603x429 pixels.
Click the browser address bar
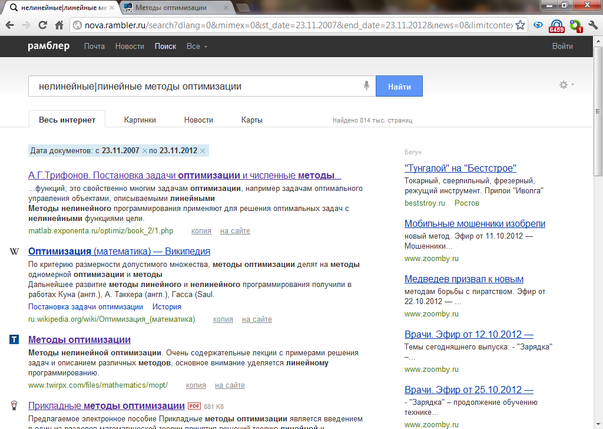299,25
